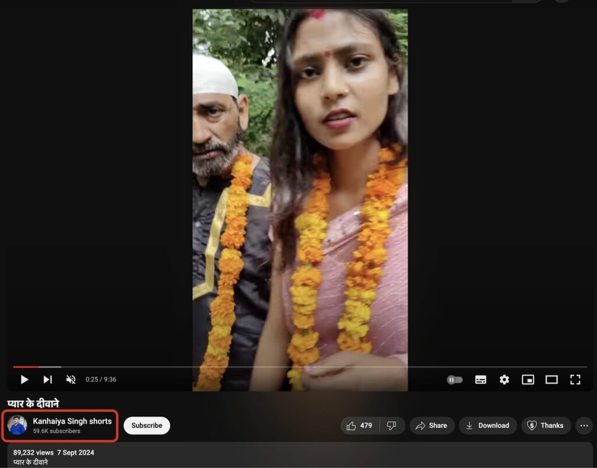
Task: Play the video
Action: (24, 379)
